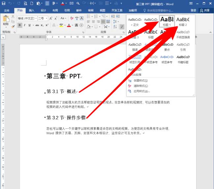Viewport: 214px width, 189px height.
Task: Click the text highlight color button
Action: (x=61, y=25)
